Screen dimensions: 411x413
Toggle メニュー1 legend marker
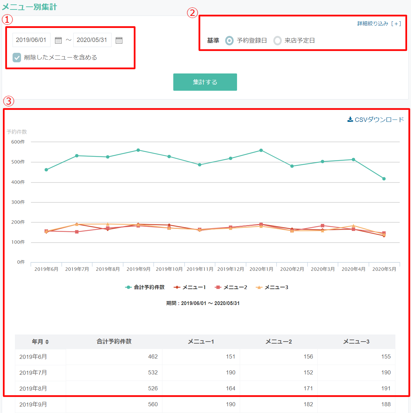(x=177, y=287)
